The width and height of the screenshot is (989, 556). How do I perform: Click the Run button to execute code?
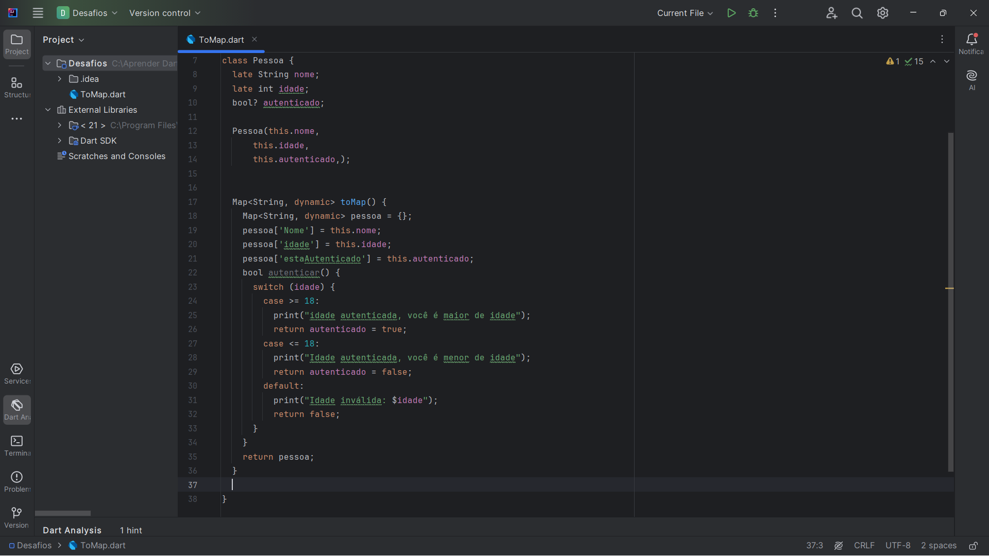731,13
